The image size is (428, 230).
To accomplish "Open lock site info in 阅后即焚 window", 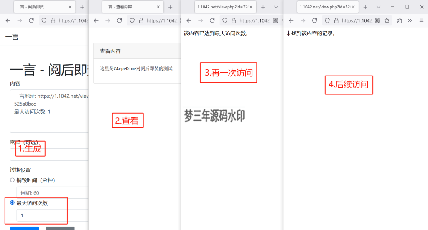I will (x=53, y=20).
